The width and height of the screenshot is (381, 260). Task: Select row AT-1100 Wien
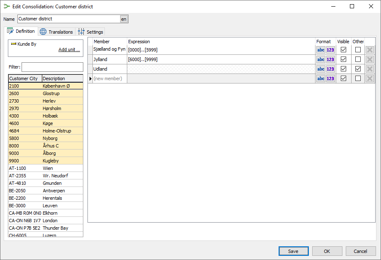(46, 168)
